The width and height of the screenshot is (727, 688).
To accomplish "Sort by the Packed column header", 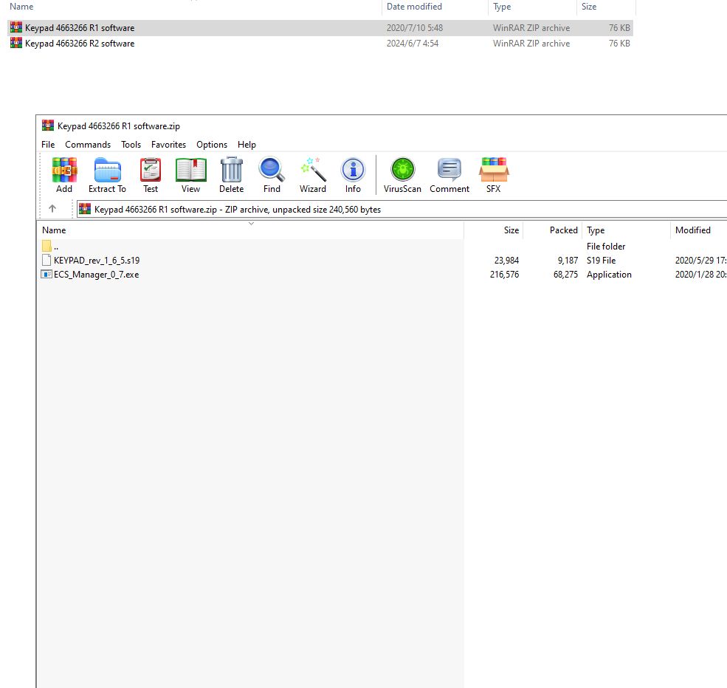I will [x=553, y=230].
